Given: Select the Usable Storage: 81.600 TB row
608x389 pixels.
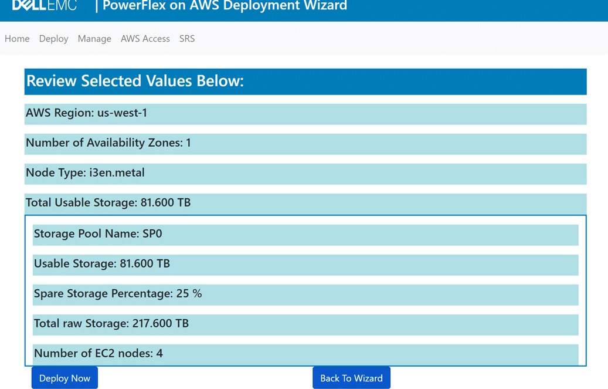Looking at the screenshot, I should [305, 265].
